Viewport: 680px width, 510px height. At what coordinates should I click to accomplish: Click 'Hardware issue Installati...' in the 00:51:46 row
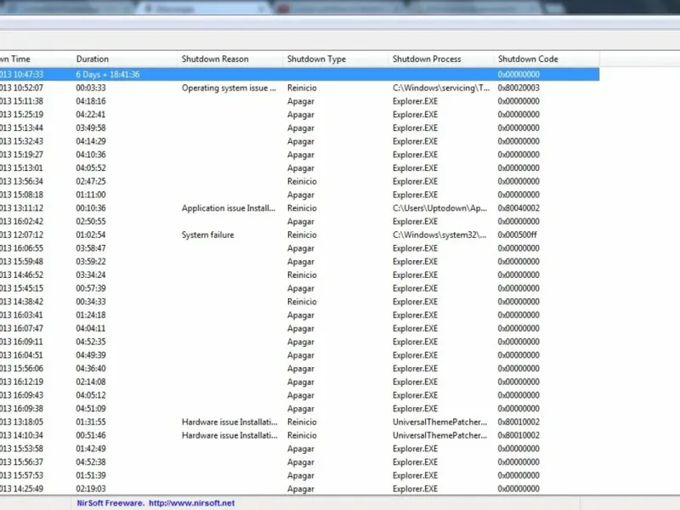point(229,435)
